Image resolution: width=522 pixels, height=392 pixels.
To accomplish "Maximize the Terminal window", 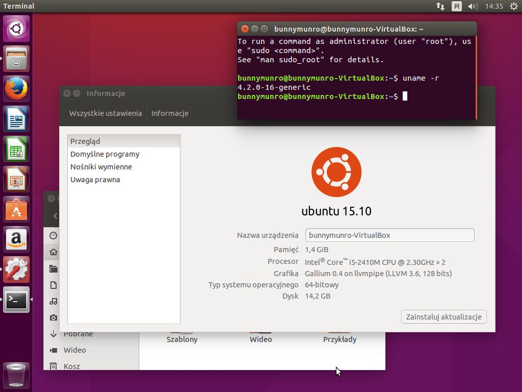I will (x=265, y=29).
